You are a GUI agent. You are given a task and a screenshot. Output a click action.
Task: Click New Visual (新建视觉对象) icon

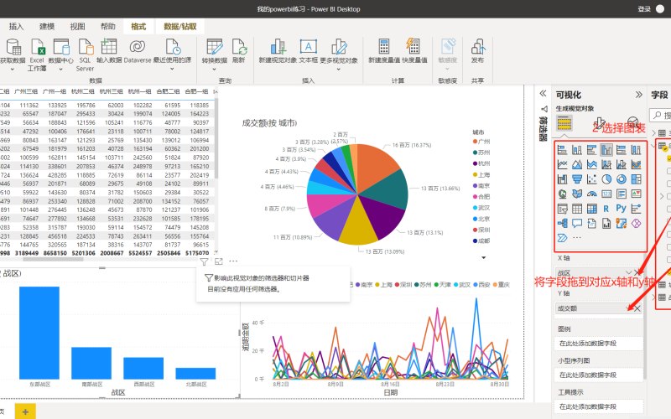tap(278, 47)
